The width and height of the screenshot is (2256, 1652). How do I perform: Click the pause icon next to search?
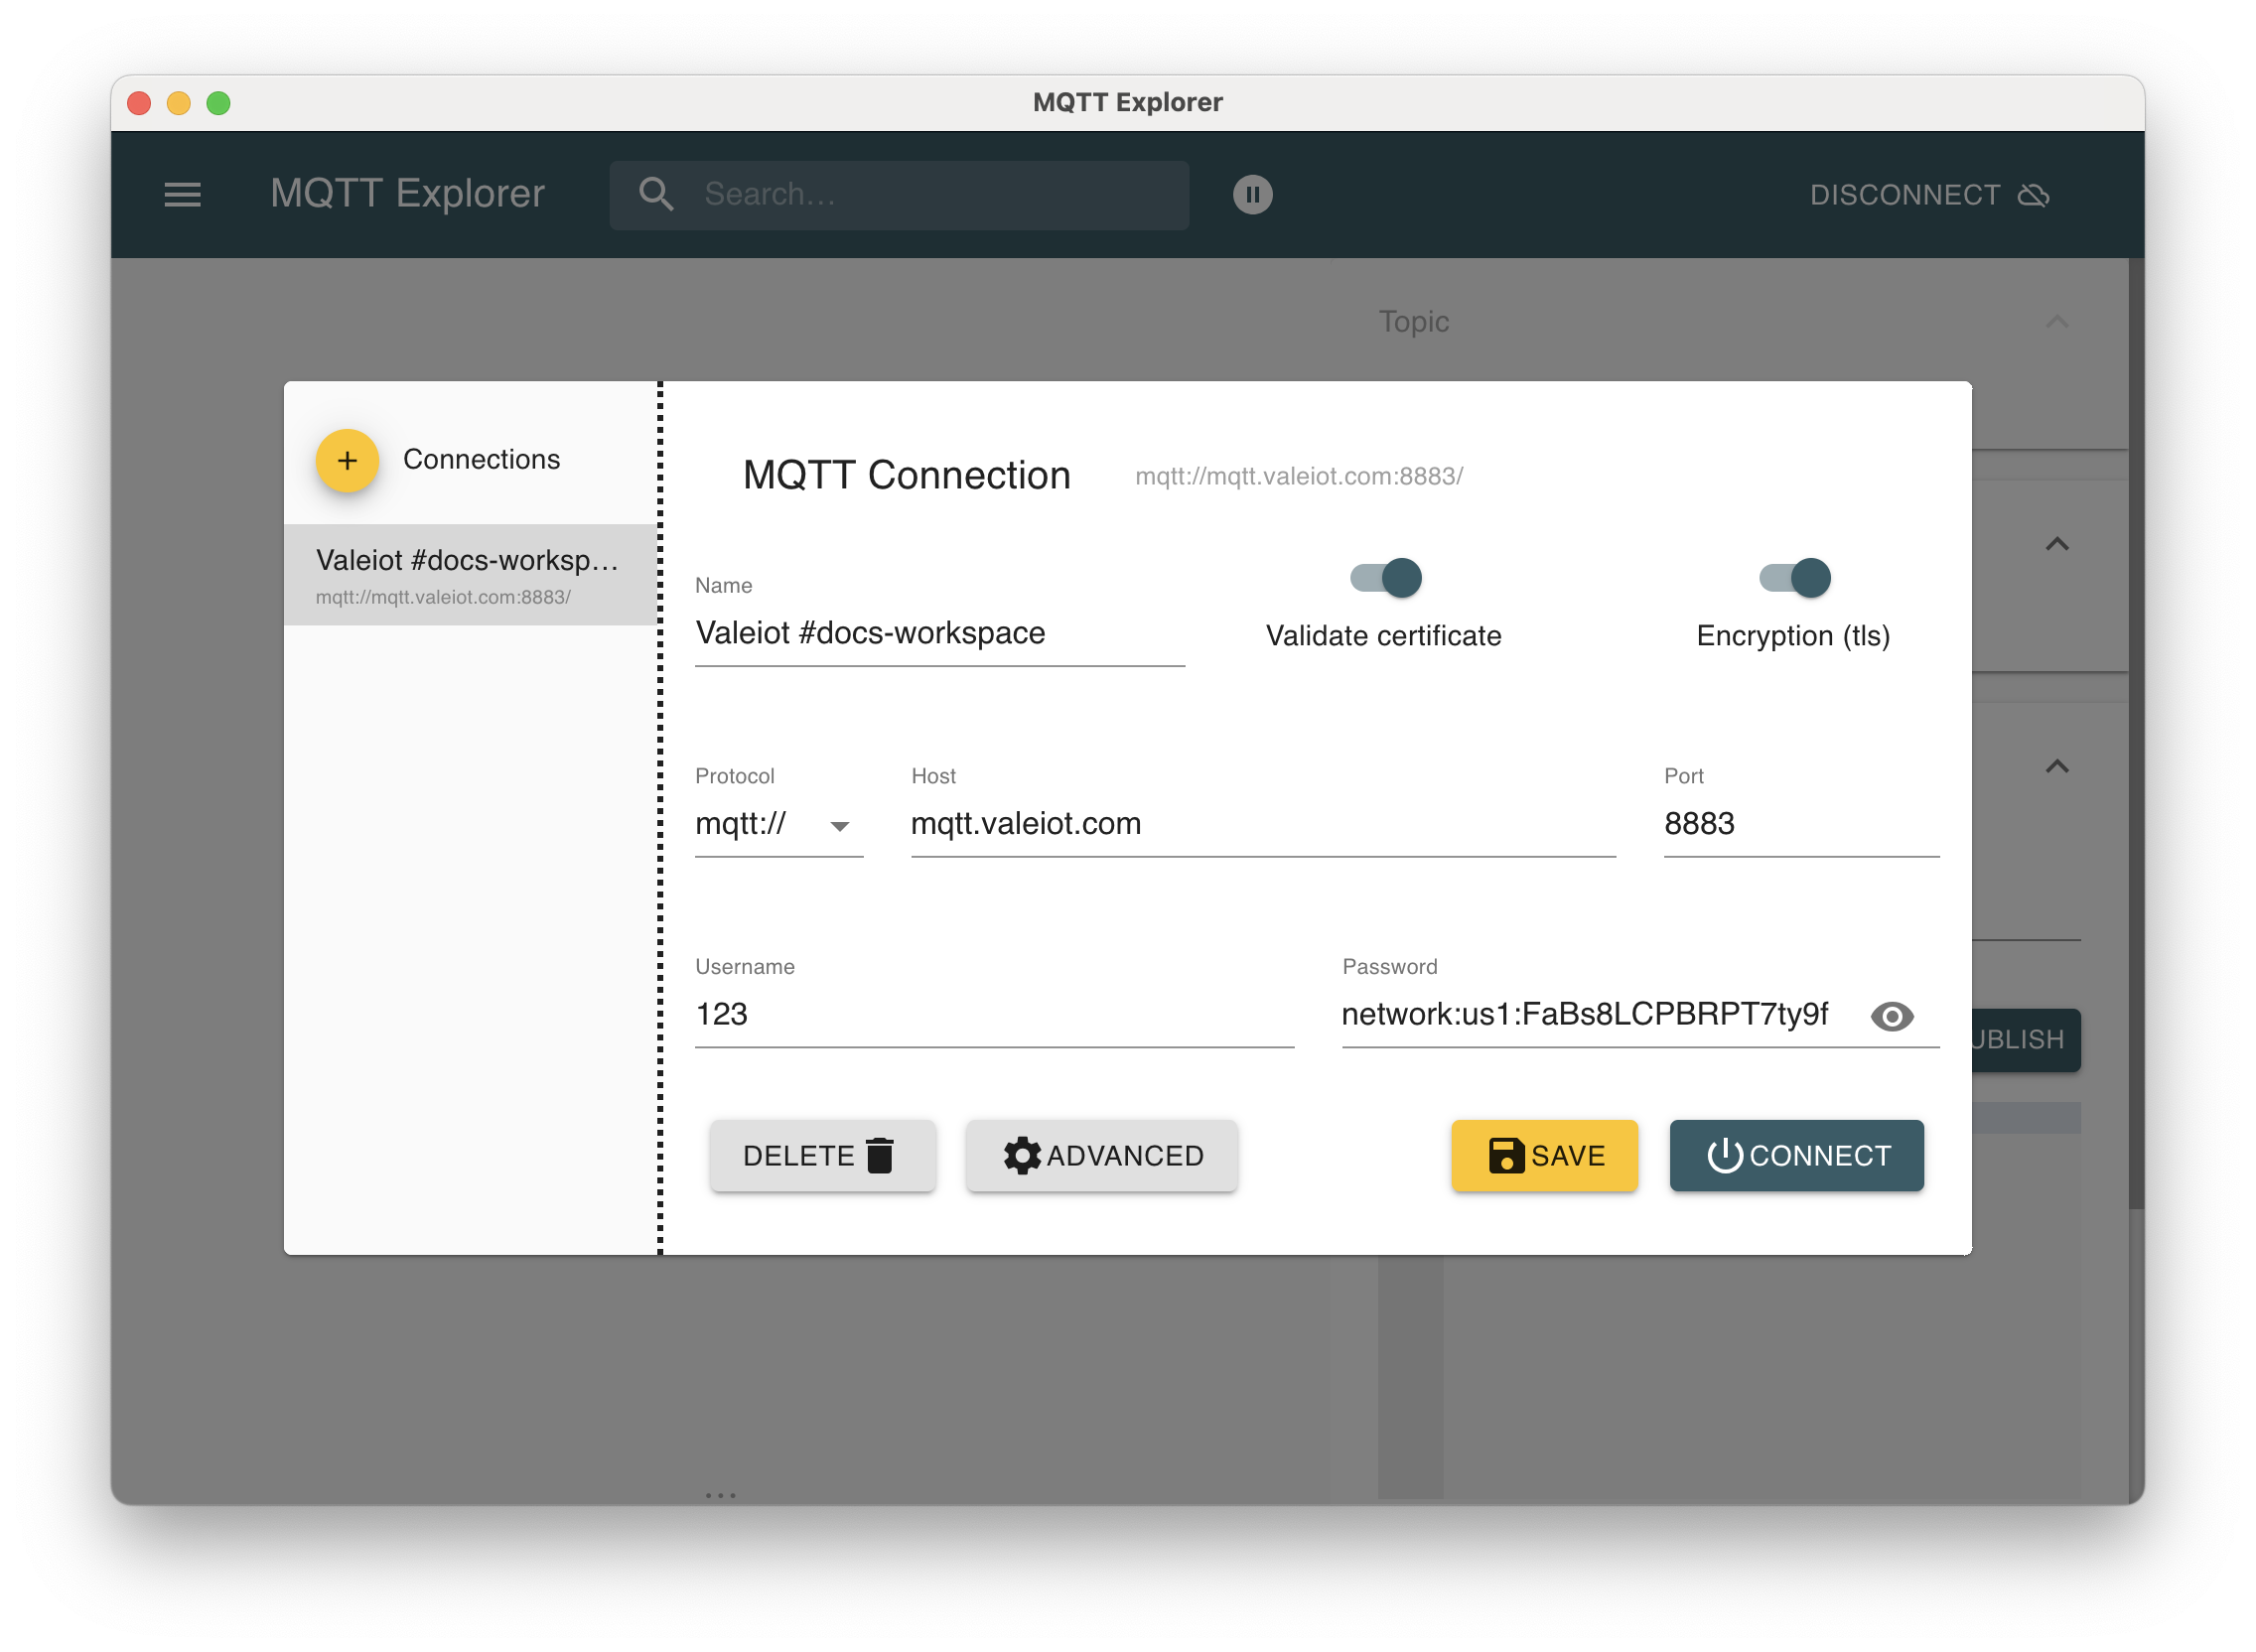(1252, 194)
